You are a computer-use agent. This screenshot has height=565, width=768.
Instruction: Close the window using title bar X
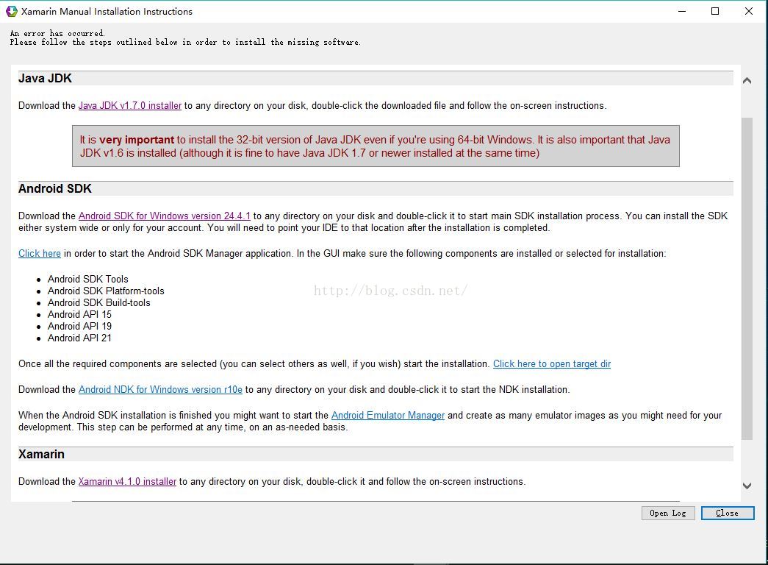click(x=748, y=11)
